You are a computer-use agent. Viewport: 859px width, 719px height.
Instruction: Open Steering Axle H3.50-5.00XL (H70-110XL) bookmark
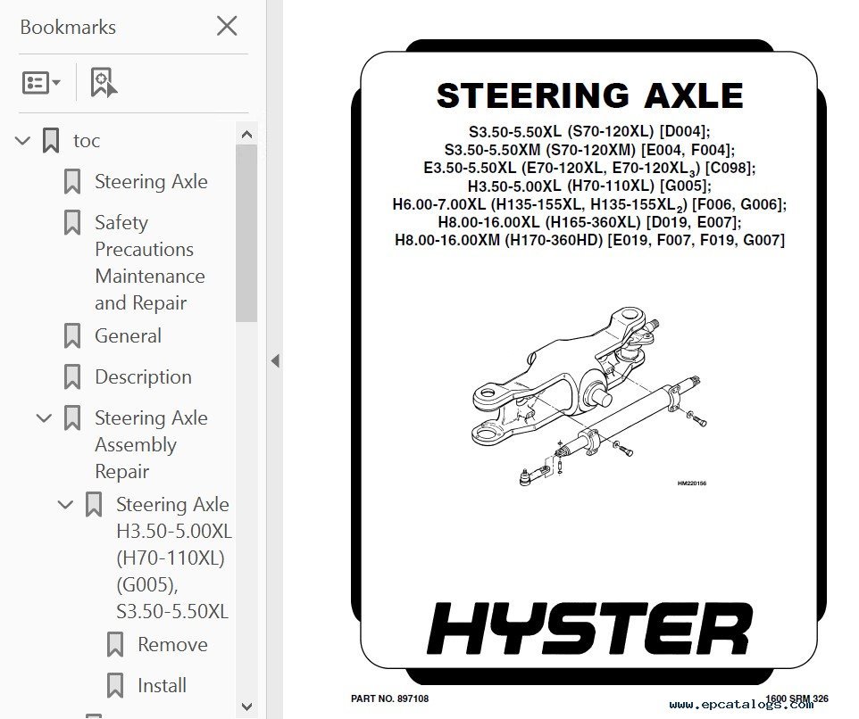[x=173, y=558]
